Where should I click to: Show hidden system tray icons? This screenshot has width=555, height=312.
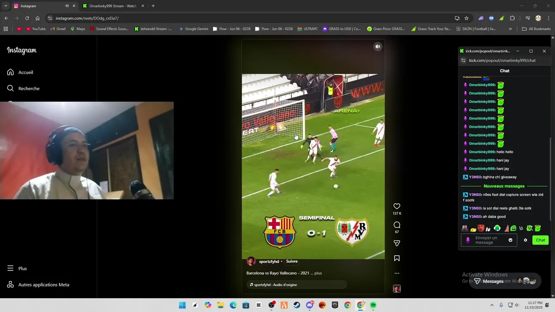[492, 305]
